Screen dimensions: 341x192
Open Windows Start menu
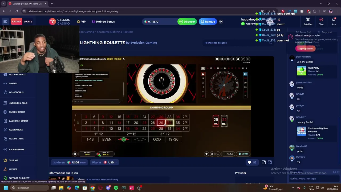point(6,188)
